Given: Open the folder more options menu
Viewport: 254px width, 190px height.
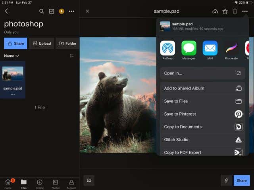Looking at the screenshot, I should (x=71, y=11).
